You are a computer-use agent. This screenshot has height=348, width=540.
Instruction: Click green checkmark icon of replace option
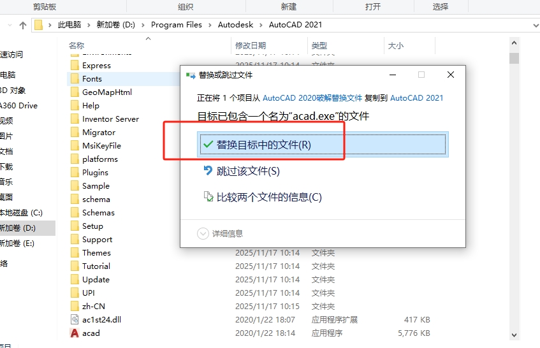pos(208,144)
